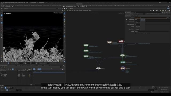Toggle the Unpack USD Primitives to Polygons checkbox

135,33
